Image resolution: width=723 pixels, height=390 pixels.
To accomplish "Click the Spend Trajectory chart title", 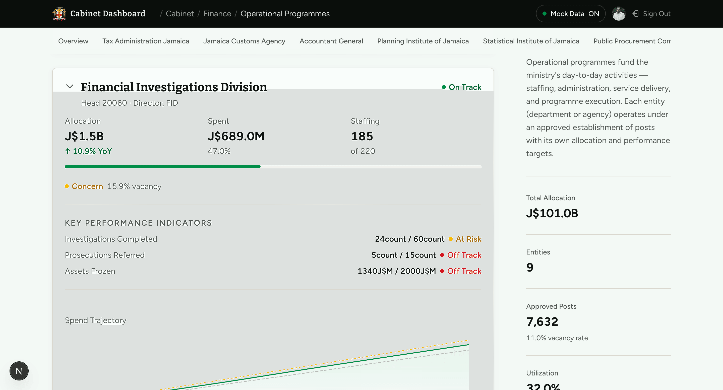I will click(95, 320).
